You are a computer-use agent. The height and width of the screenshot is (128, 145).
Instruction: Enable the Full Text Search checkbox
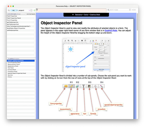pos(26,14)
